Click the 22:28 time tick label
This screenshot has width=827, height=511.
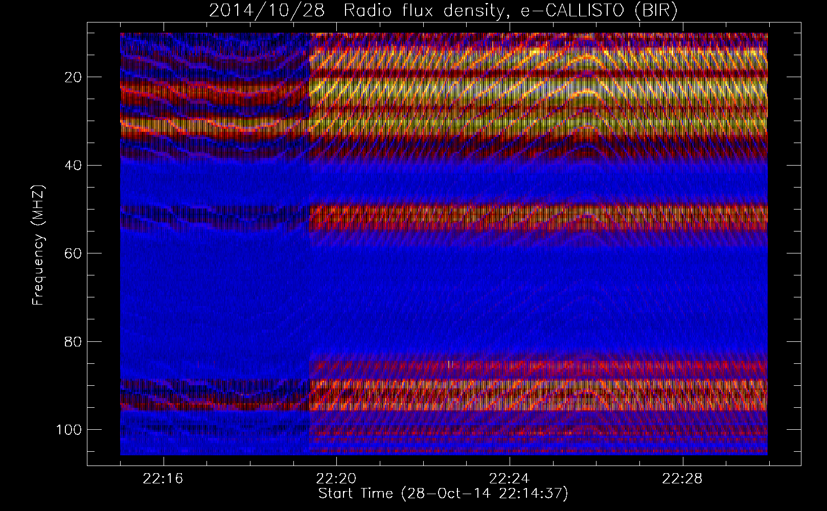(682, 479)
